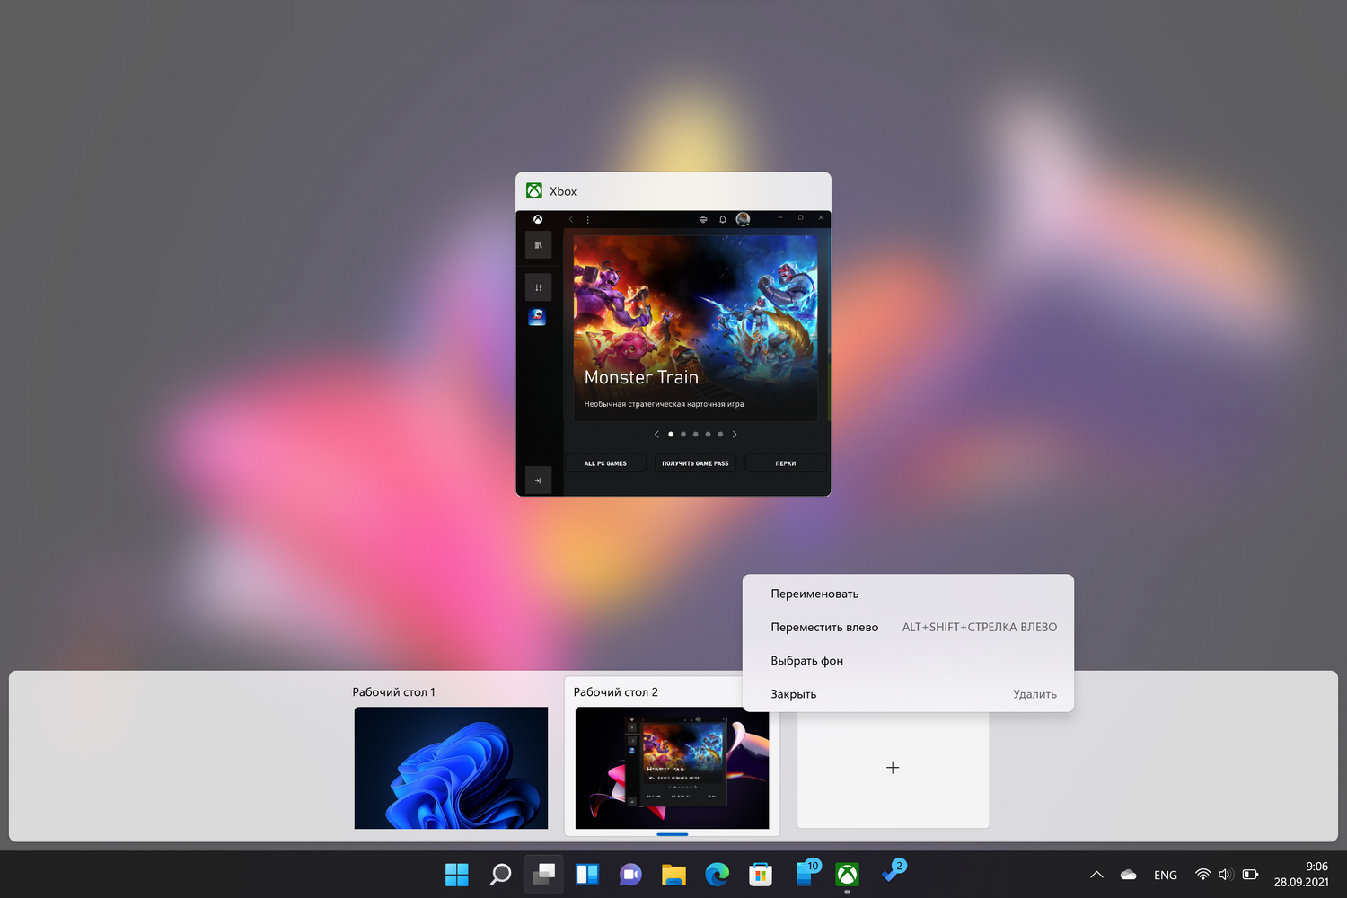
Task: Select the Рабочий стол 2 desktop thumbnail
Action: (672, 768)
